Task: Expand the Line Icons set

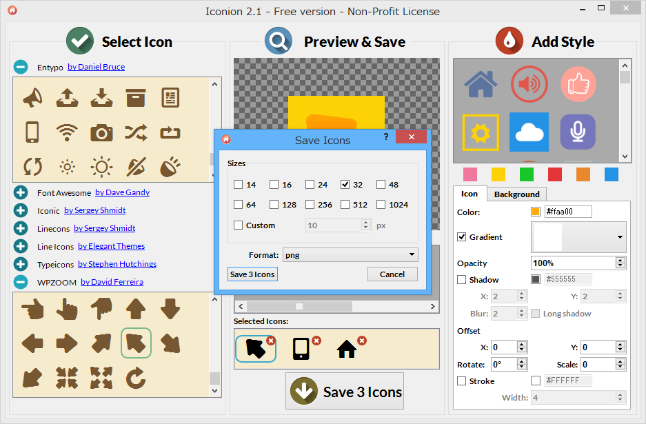Action: (21, 246)
